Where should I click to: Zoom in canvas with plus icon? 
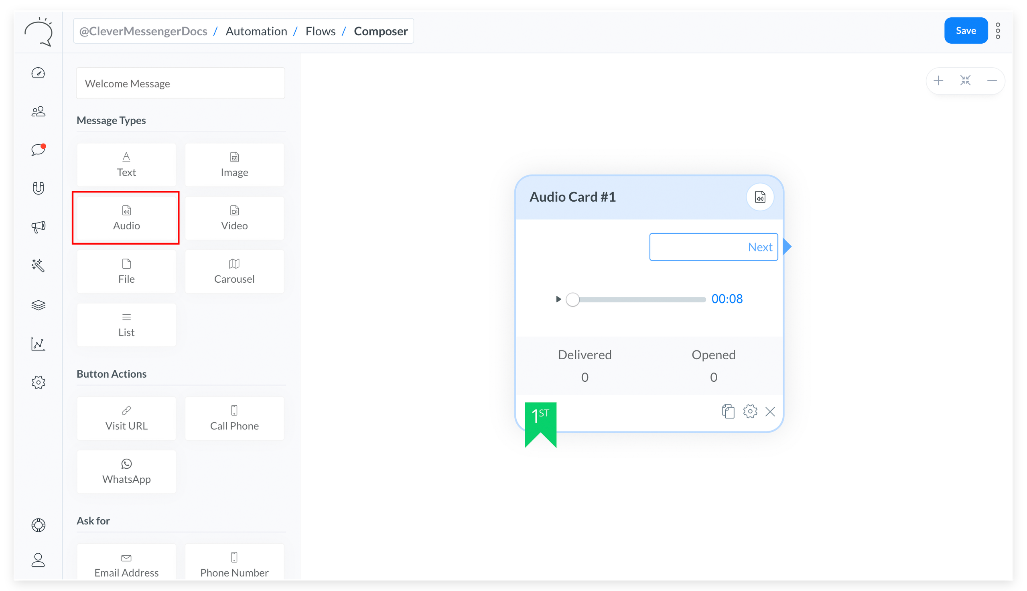point(938,81)
